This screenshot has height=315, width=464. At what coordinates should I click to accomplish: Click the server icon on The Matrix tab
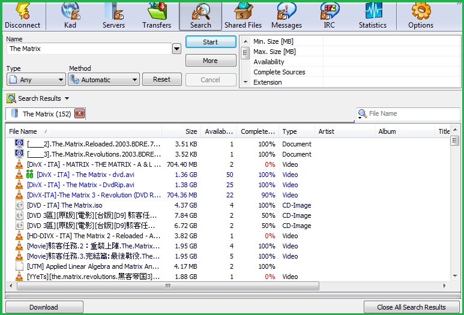click(15, 113)
